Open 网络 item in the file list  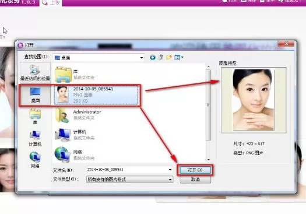coord(75,155)
